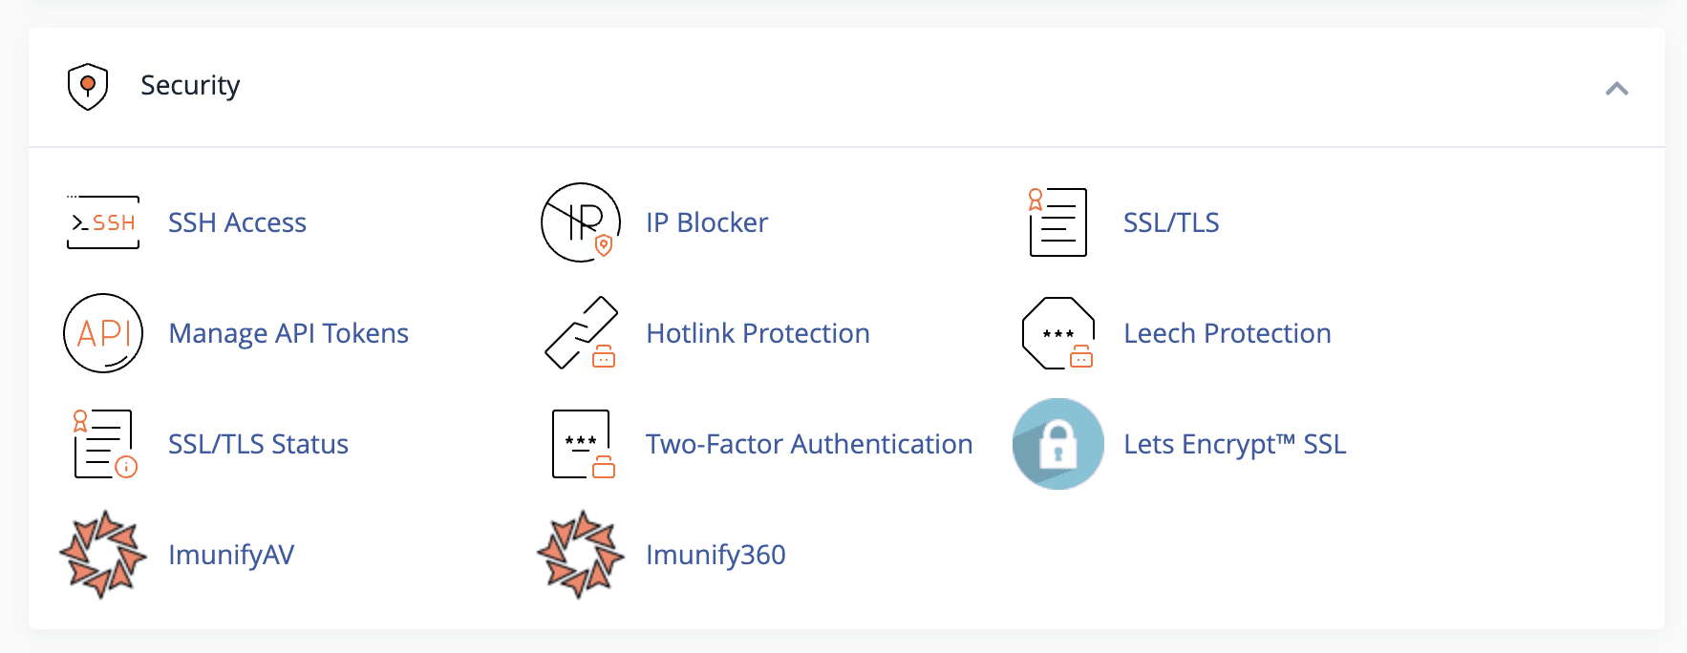Screen dimensions: 1687x653
Task: Open the Leech Protection link
Action: 1228,333
